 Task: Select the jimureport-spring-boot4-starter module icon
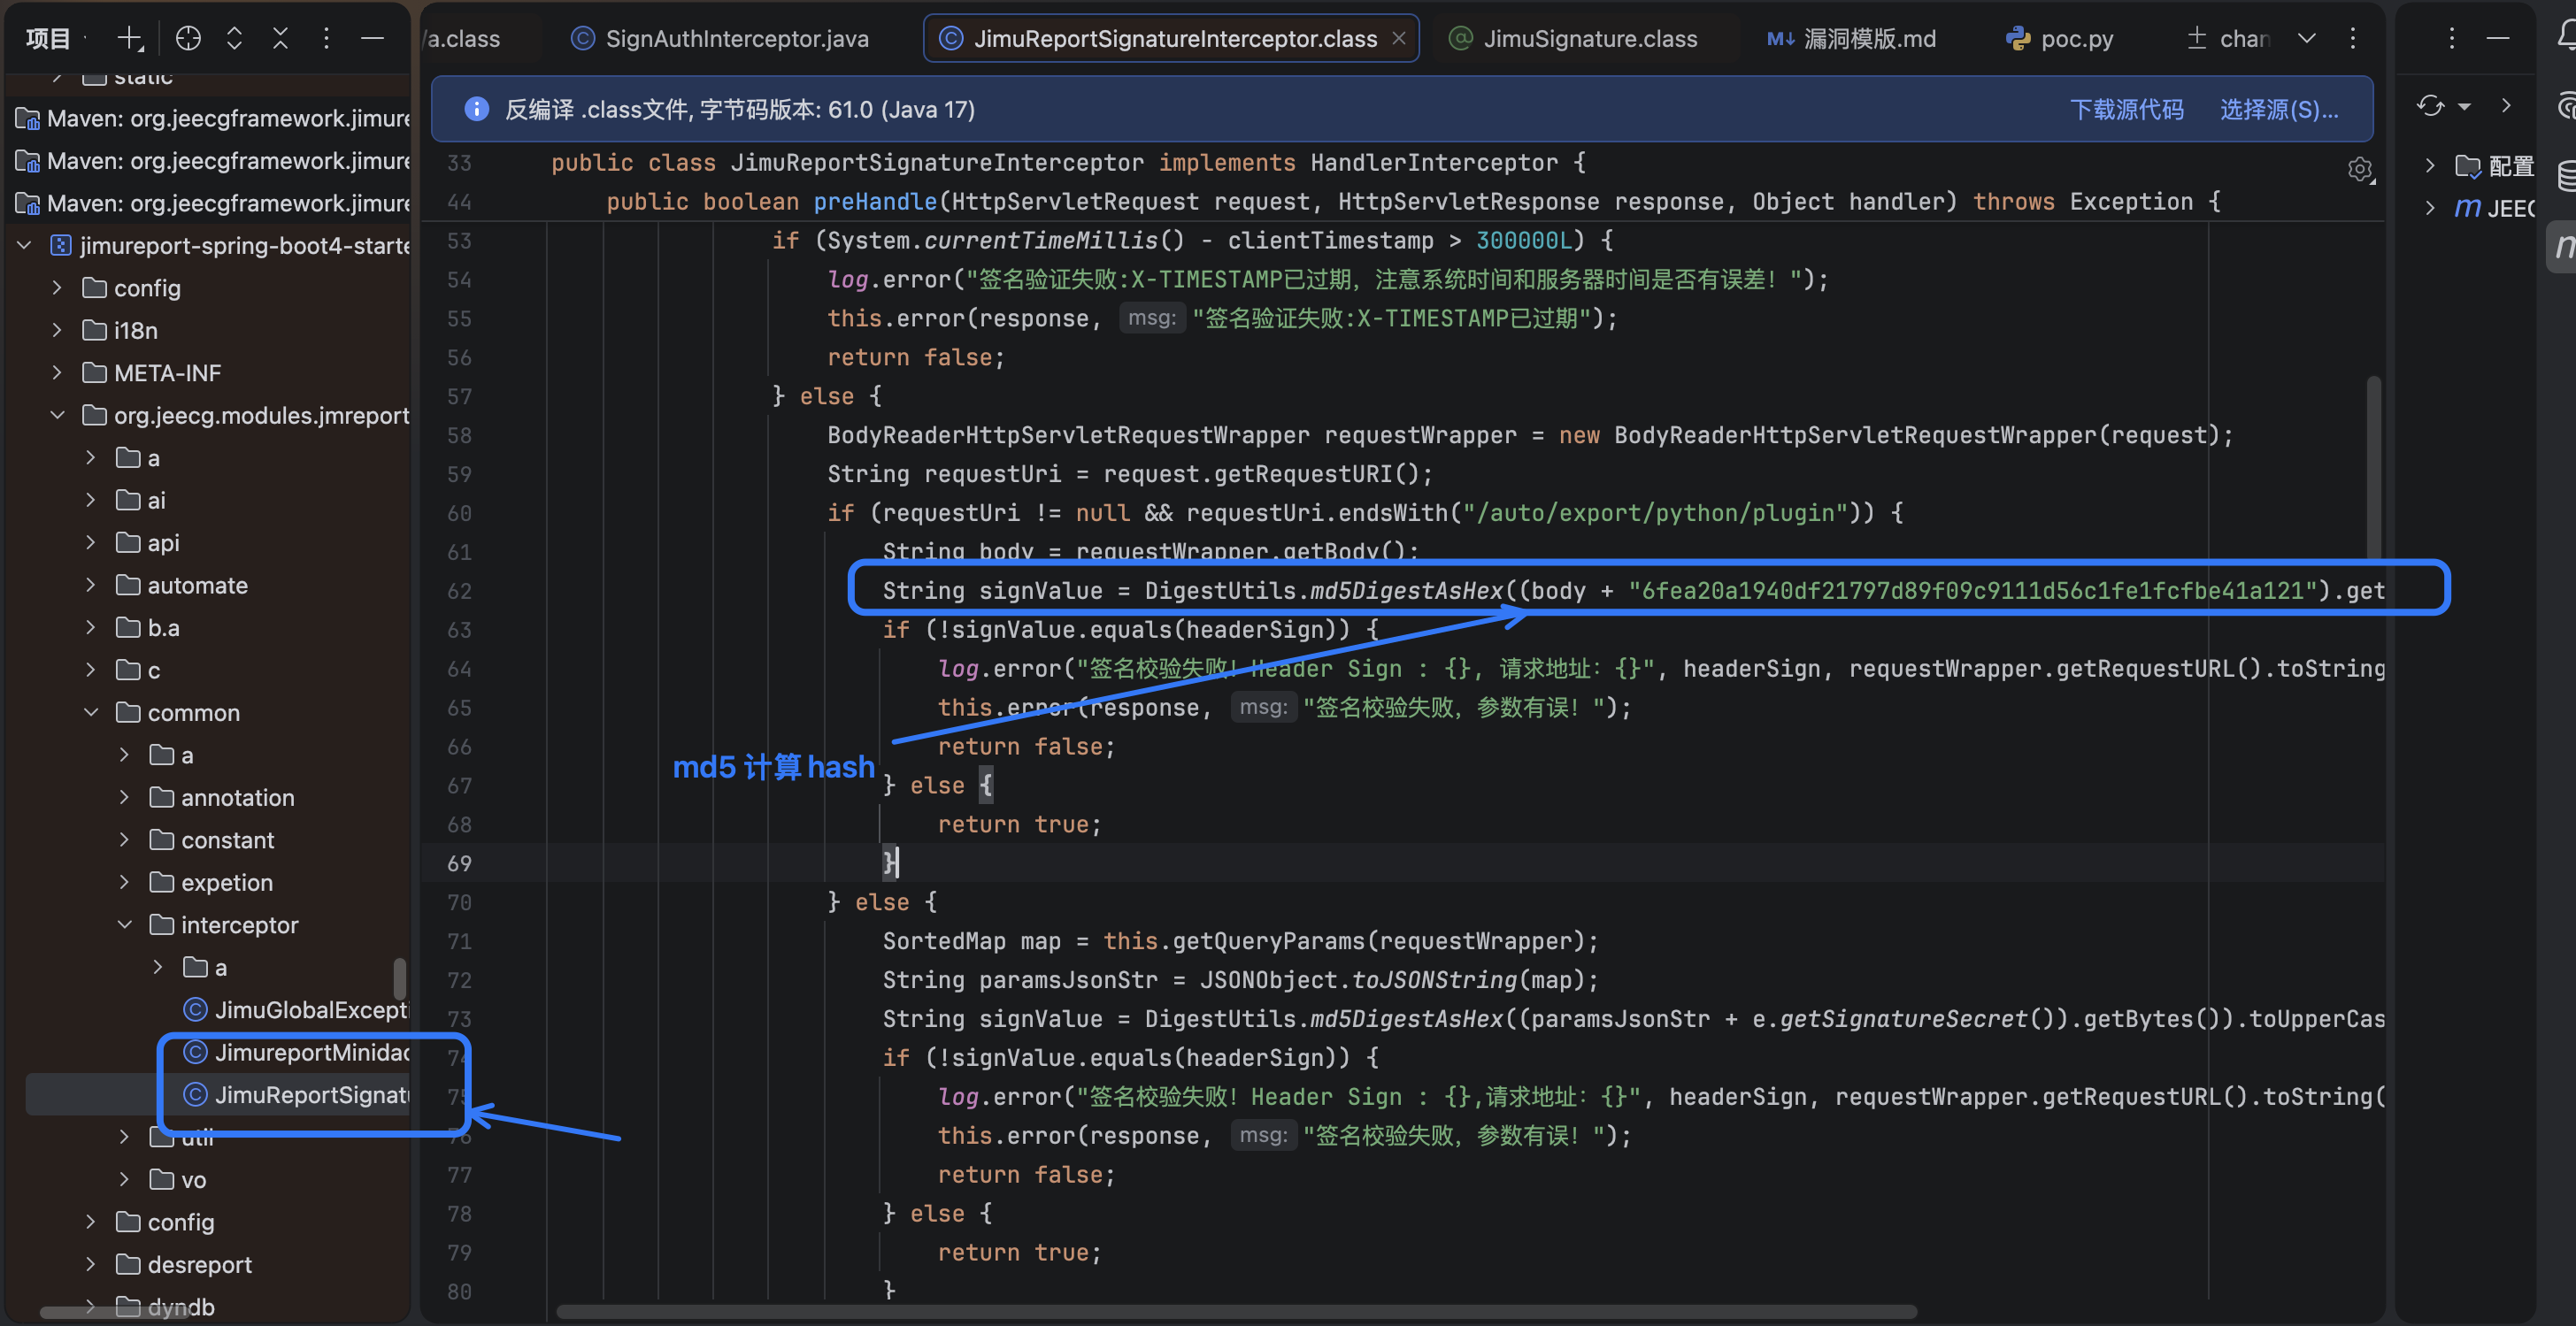[x=61, y=246]
